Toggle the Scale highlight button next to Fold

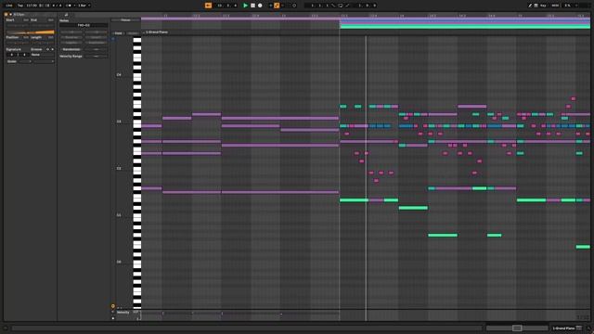[x=133, y=33]
